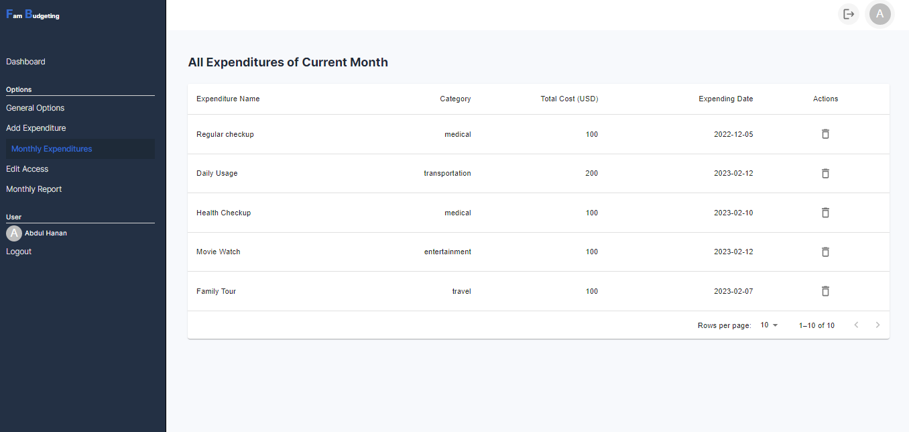Image resolution: width=909 pixels, height=432 pixels.
Task: Navigate to Add Expenditure
Action: coord(36,128)
